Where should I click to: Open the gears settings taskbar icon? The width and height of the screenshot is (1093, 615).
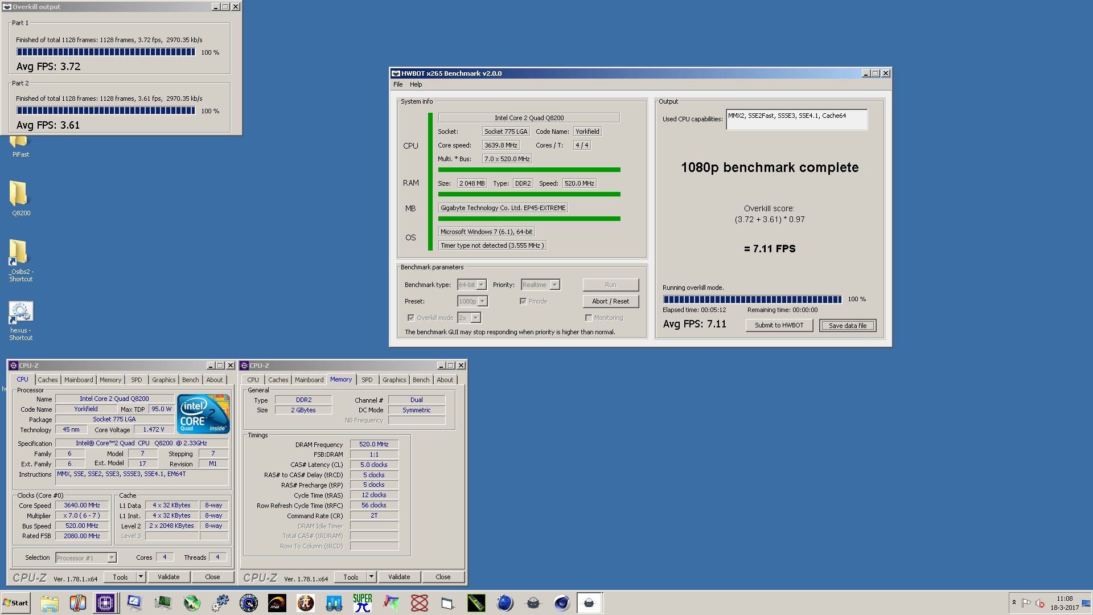(220, 603)
